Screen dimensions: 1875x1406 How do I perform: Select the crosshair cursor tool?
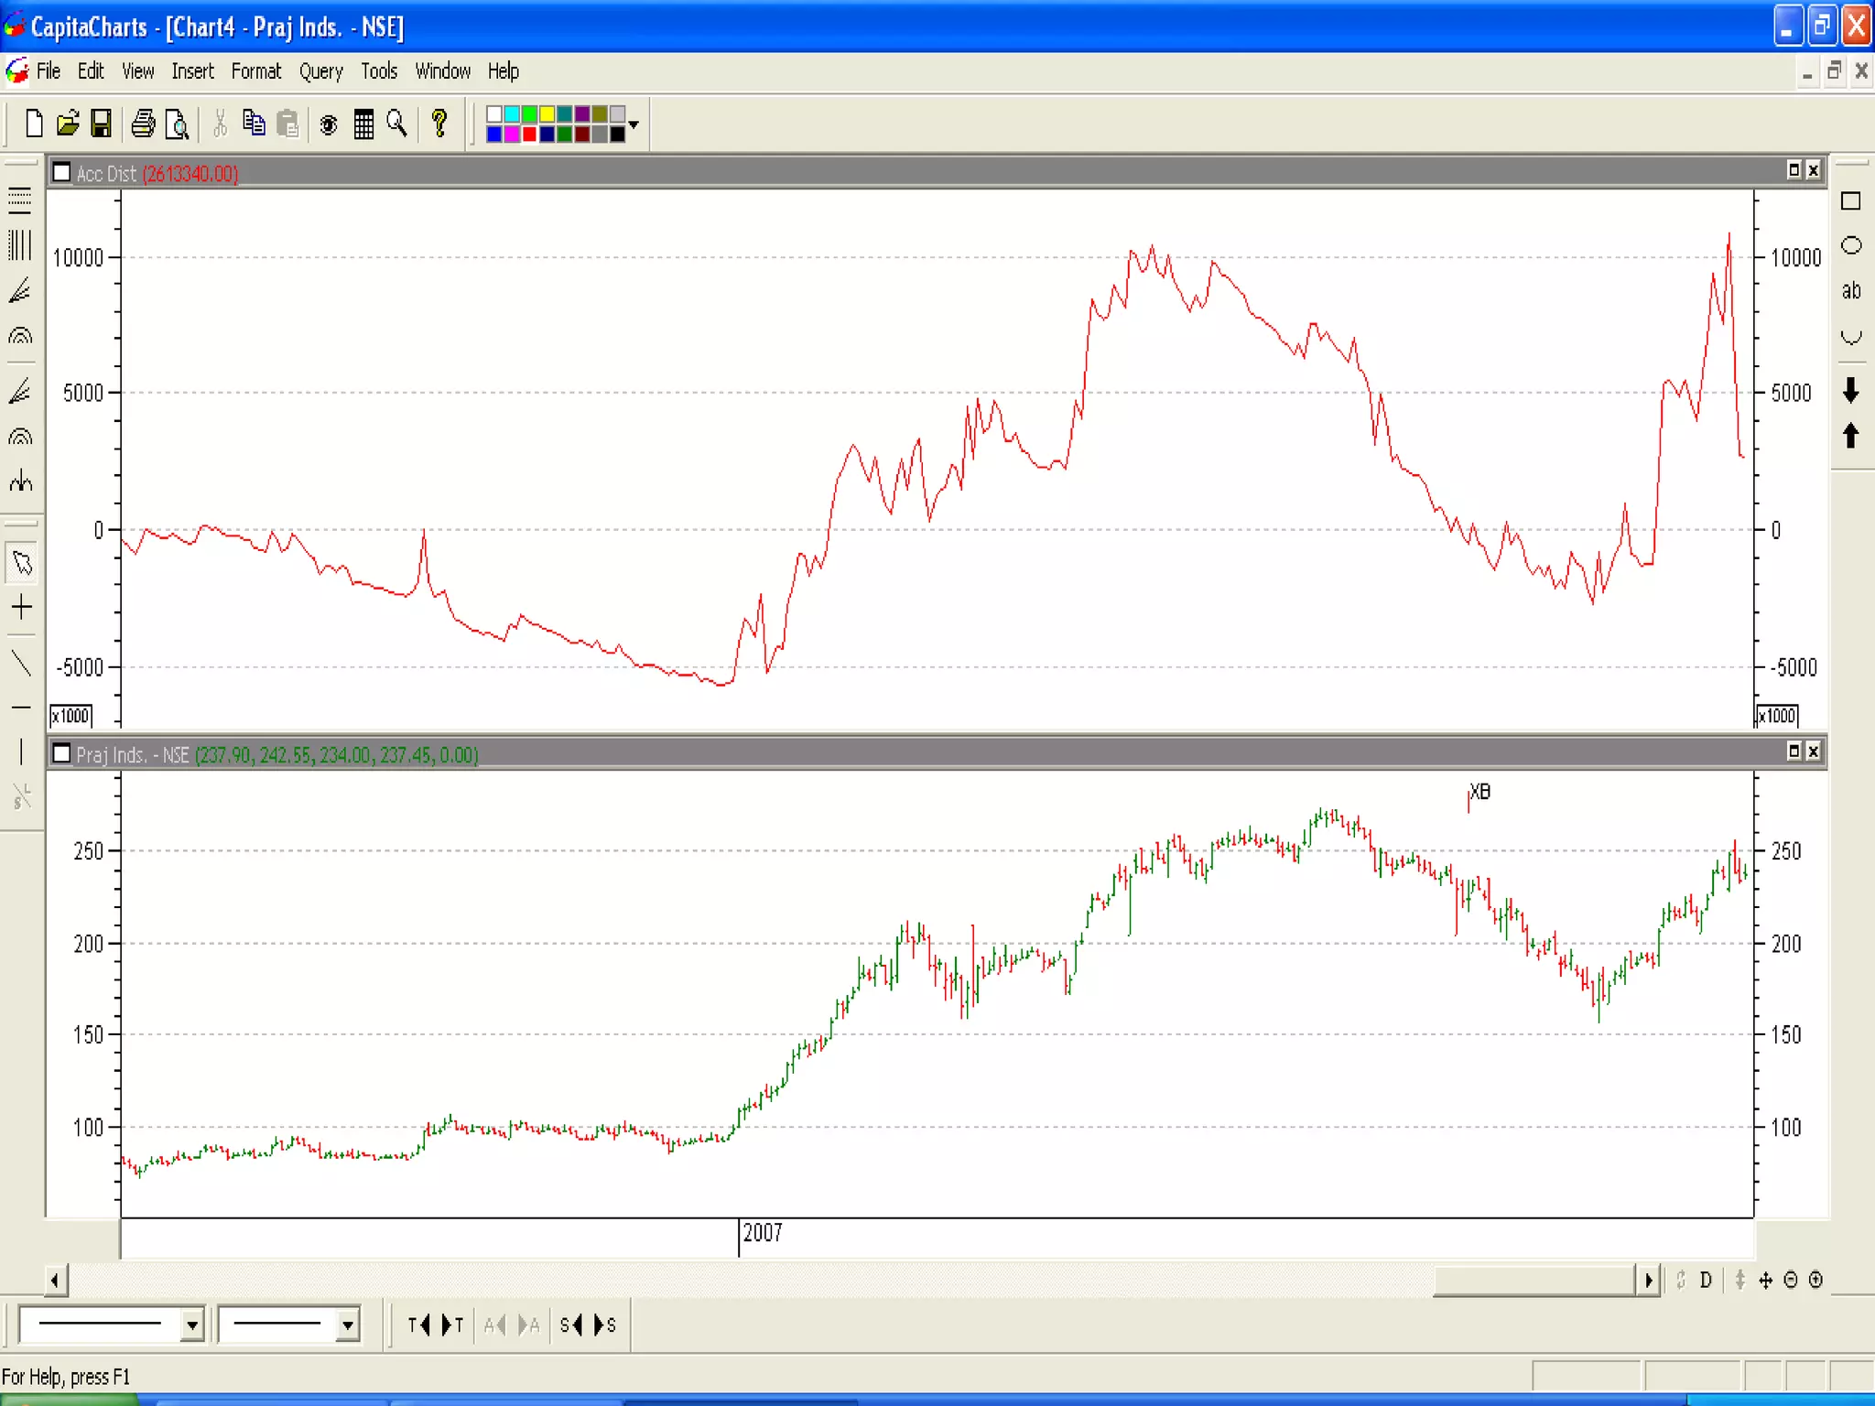point(22,607)
